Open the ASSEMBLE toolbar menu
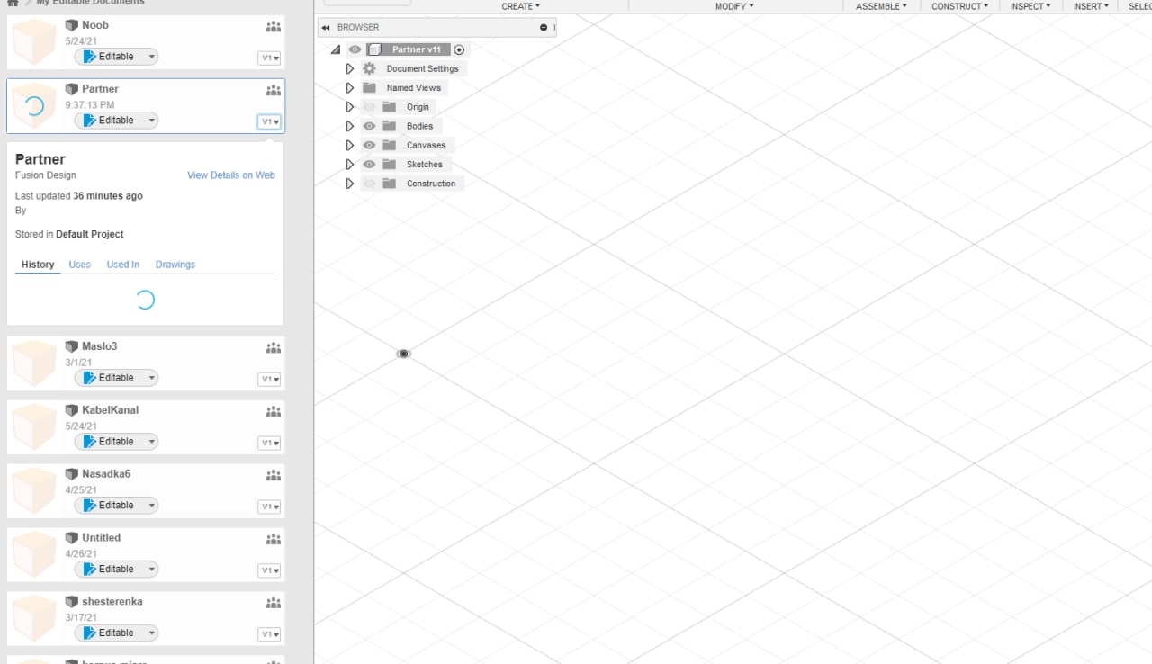The image size is (1152, 664). tap(881, 6)
